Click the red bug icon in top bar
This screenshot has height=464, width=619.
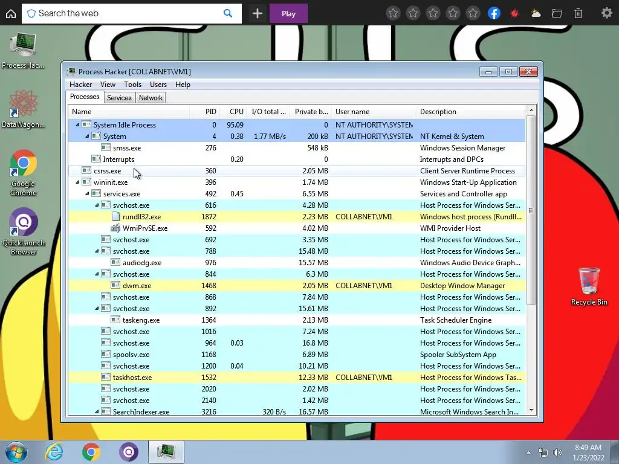(514, 13)
